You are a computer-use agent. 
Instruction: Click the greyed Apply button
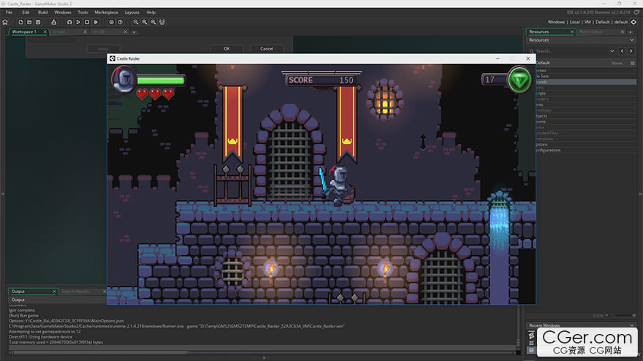[x=103, y=49]
